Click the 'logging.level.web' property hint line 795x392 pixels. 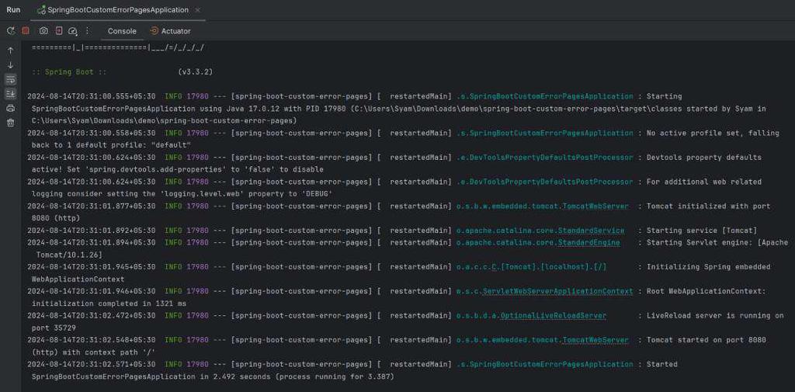point(182,194)
